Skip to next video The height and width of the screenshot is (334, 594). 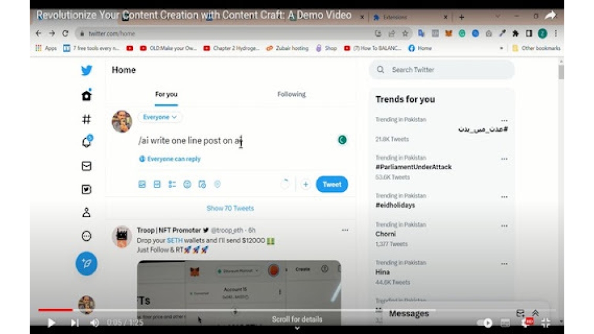[x=75, y=323]
